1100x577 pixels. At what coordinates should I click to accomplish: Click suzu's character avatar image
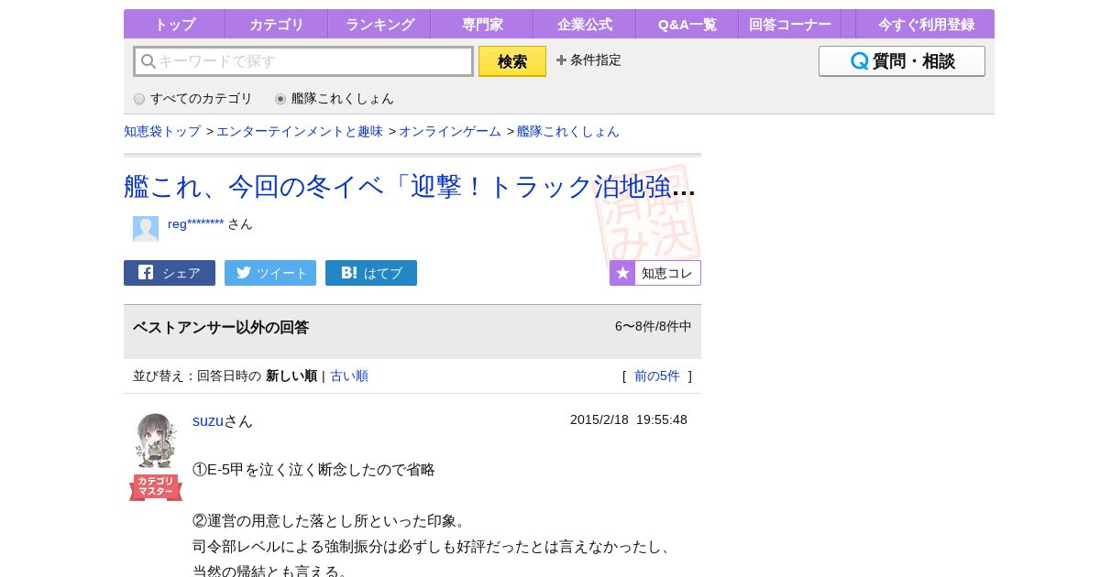click(x=156, y=441)
